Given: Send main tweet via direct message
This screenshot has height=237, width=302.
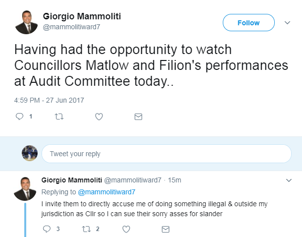Looking at the screenshot, I should (139, 117).
